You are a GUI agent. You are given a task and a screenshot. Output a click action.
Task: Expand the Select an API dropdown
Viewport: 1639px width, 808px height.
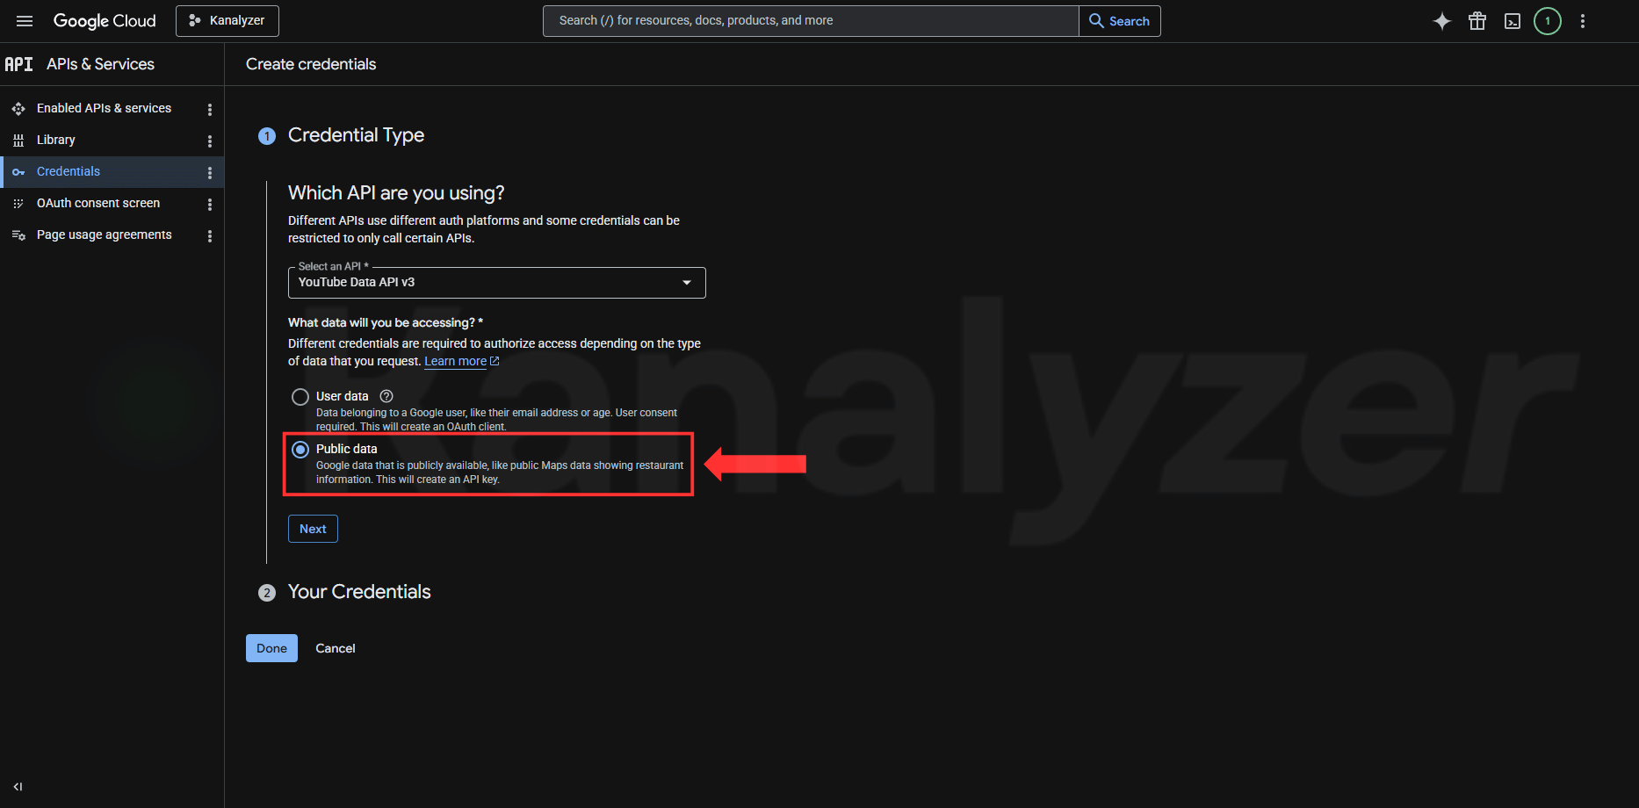(x=497, y=283)
